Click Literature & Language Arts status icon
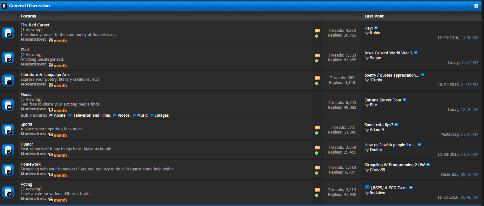This screenshot has width=484, height=206. [x=8, y=80]
